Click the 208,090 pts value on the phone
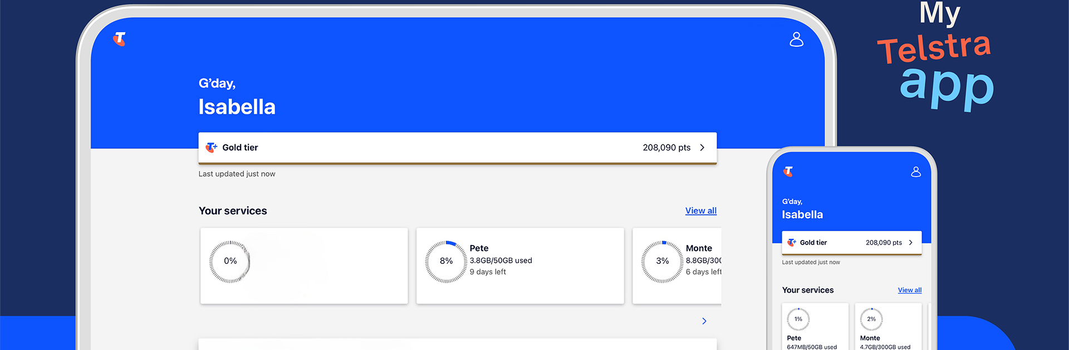1069x350 pixels. point(884,242)
